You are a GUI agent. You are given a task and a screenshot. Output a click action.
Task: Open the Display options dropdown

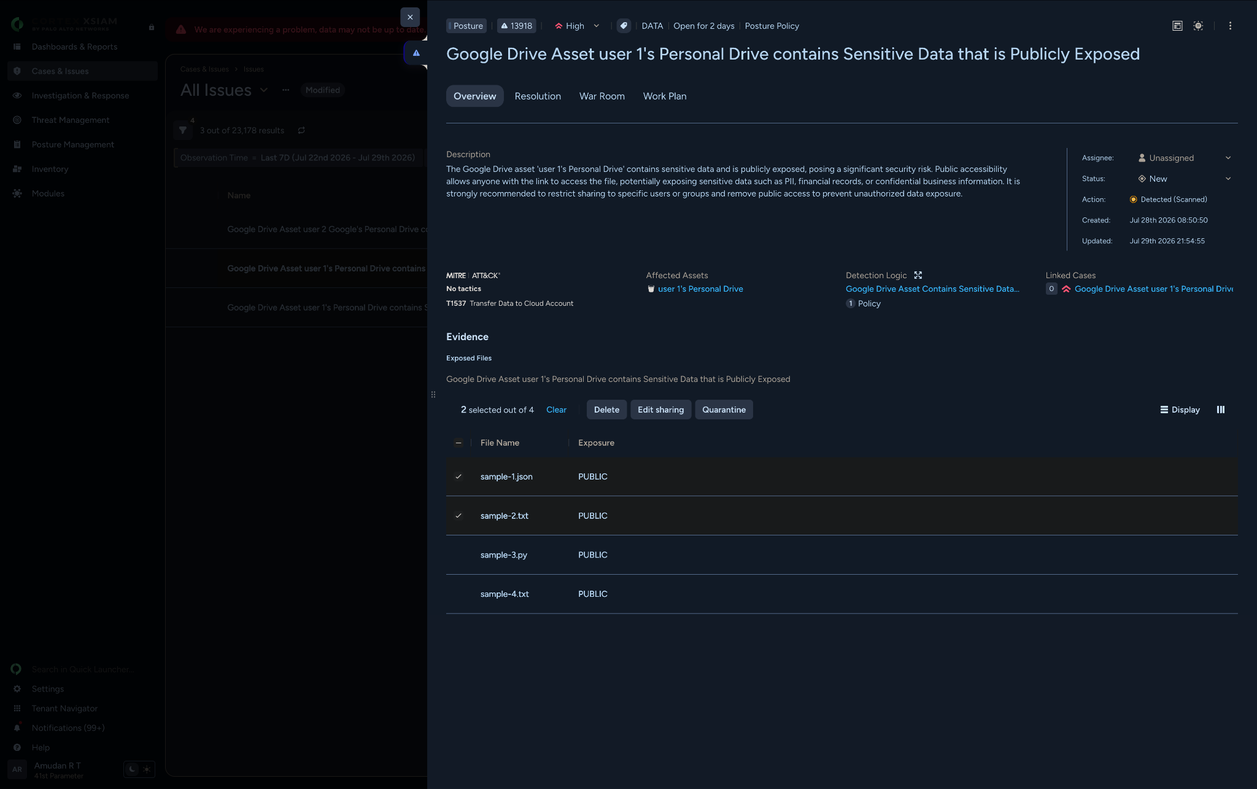click(1180, 410)
